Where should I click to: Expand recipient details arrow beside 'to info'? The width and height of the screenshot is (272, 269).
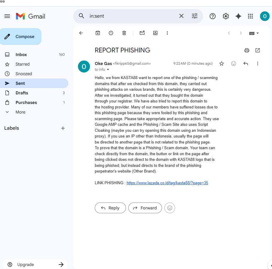coord(108,69)
